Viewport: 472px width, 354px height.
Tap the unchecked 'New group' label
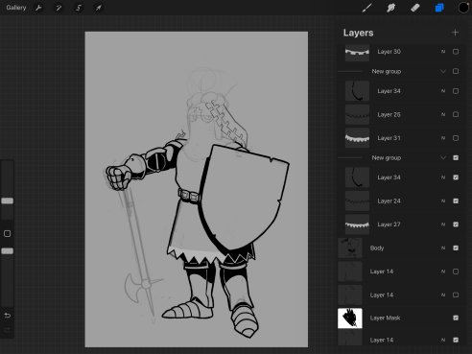point(387,71)
